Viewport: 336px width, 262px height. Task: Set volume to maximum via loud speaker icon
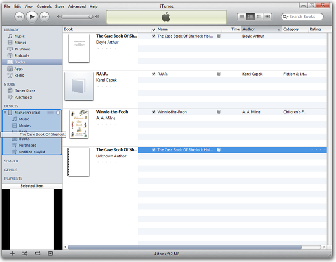pos(97,16)
